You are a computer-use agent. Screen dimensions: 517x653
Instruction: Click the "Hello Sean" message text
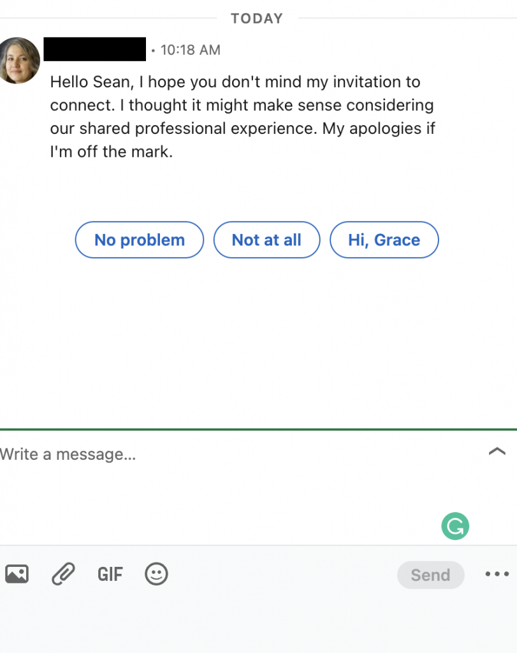[x=242, y=117]
